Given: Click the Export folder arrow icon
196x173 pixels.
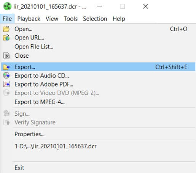Looking at the screenshot, I should pos(6,67).
